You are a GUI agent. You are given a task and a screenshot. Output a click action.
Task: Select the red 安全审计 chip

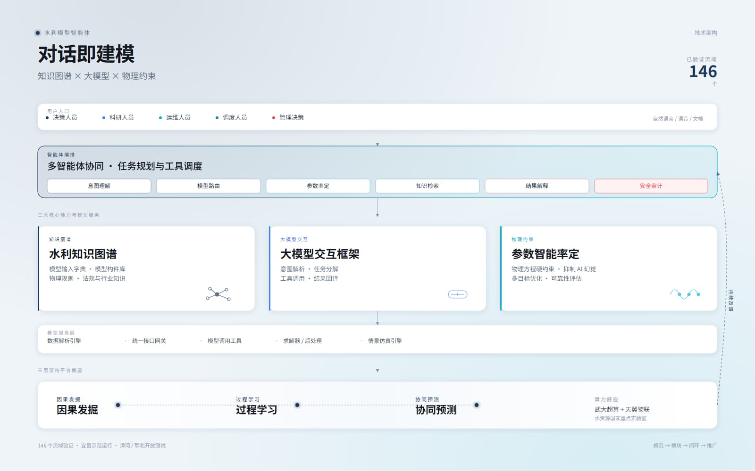point(651,186)
